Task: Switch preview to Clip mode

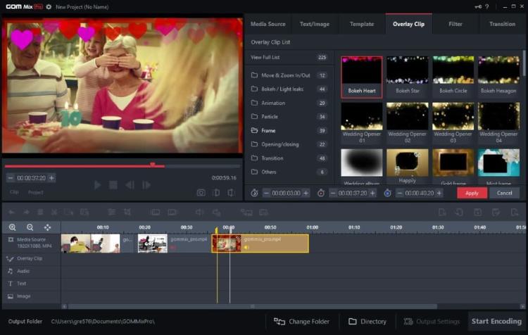Action: [14, 192]
